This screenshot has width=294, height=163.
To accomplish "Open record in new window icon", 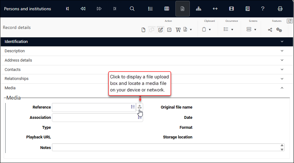I will (290, 21).
